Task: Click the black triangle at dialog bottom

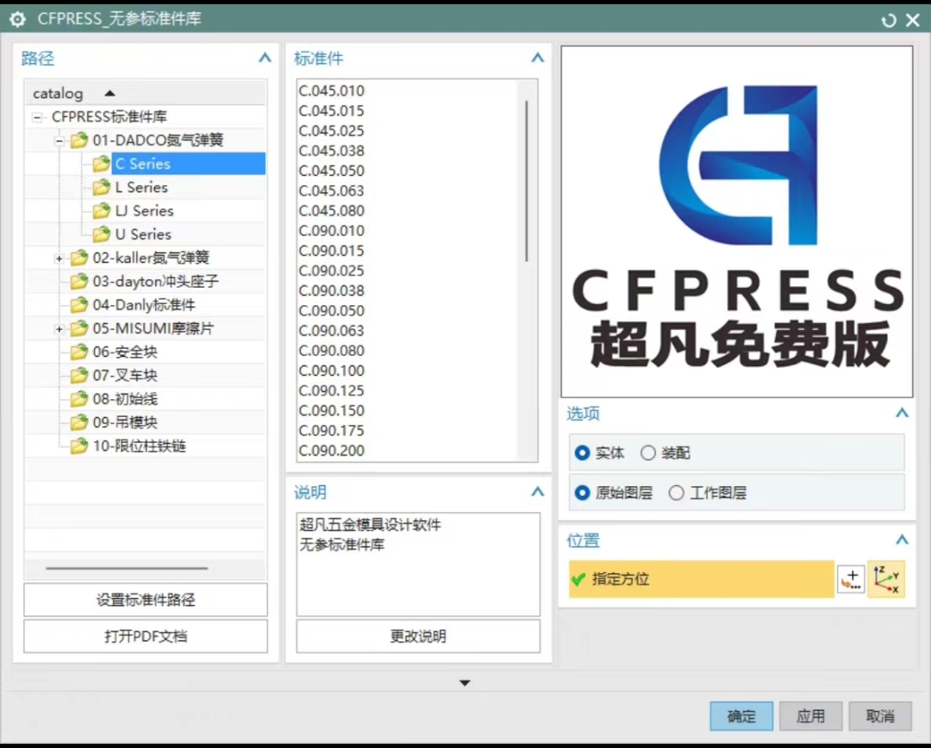Action: click(465, 683)
